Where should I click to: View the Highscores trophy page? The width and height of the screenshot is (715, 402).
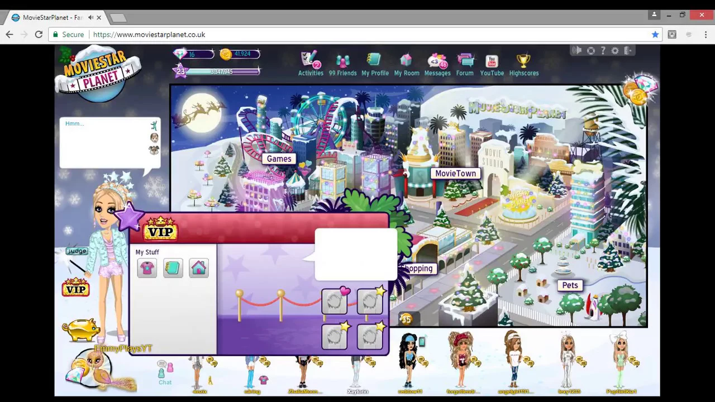pyautogui.click(x=524, y=64)
